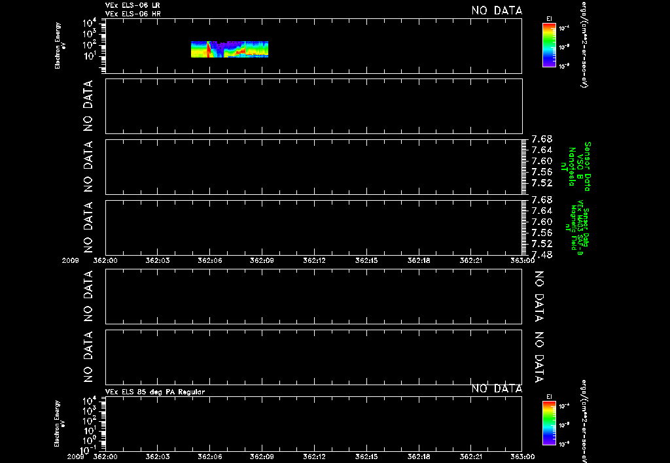Image resolution: width=670 pixels, height=463 pixels.
Task: Click the 10^-4 label on the ELS-06 color bar
Action: click(x=564, y=29)
